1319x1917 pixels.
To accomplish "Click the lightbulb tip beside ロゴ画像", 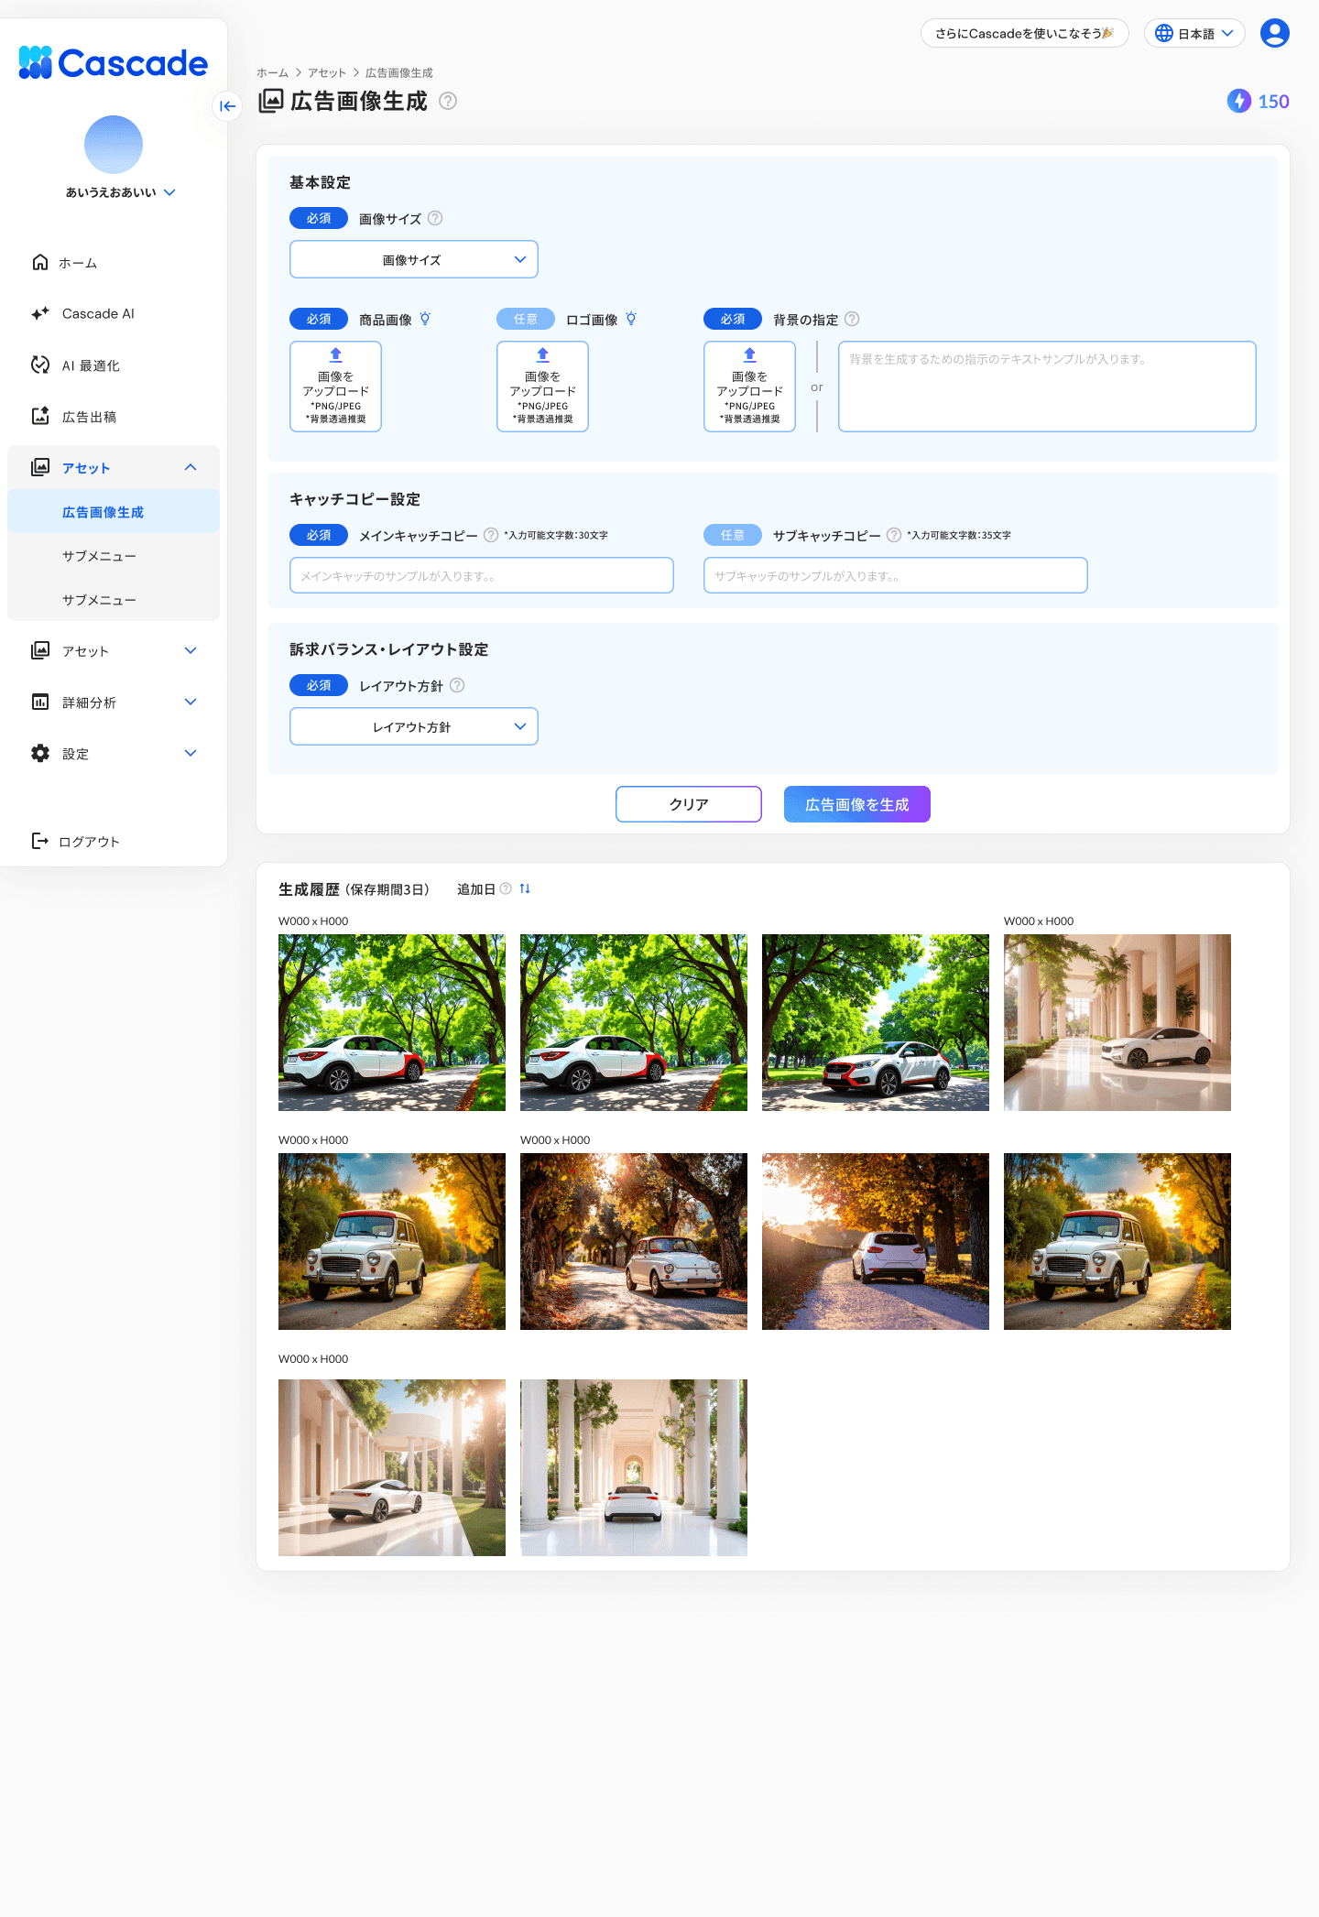I will pos(631,319).
